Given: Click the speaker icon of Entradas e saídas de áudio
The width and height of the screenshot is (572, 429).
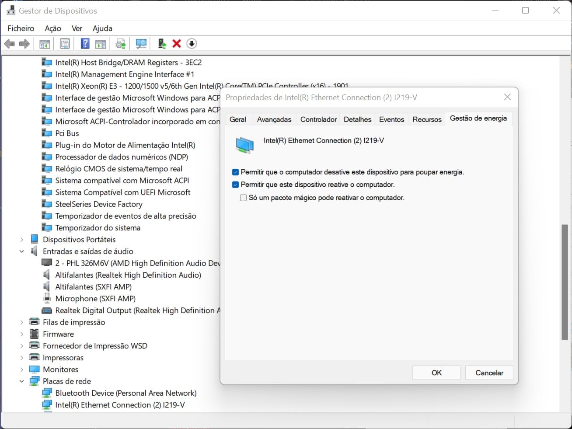Looking at the screenshot, I should point(34,251).
